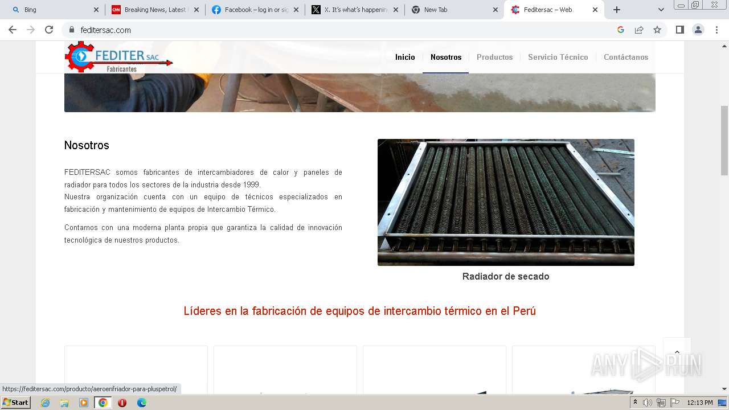
Task: Open the media player taskbar icon
Action: point(84,403)
